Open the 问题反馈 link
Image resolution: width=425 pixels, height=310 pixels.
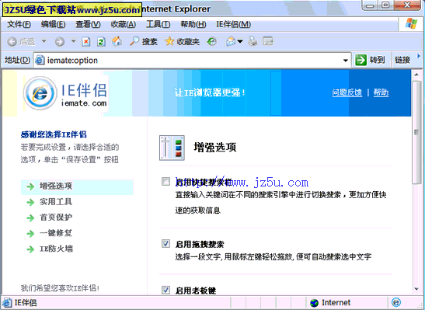click(347, 92)
